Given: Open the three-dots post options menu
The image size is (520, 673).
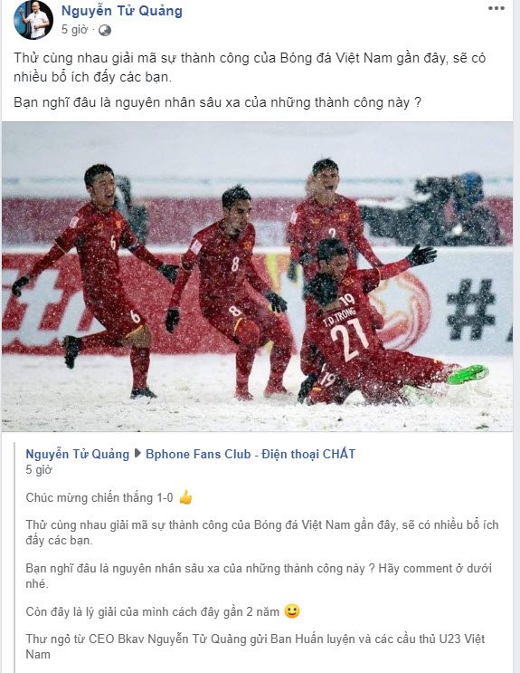Looking at the screenshot, I should [496, 8].
